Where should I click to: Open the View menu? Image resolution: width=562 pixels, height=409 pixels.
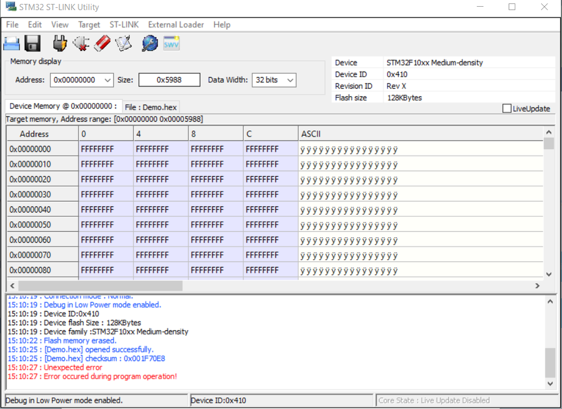60,25
